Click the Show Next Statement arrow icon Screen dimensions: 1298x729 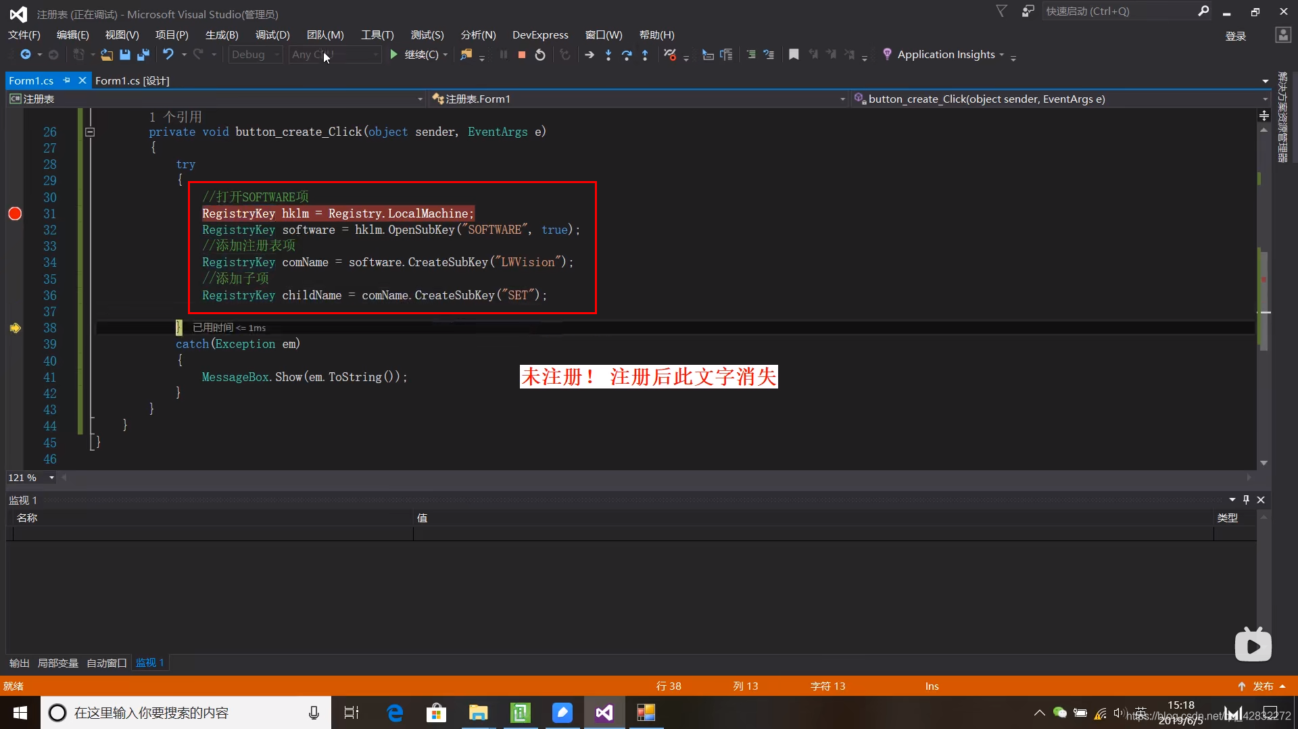(x=590, y=55)
